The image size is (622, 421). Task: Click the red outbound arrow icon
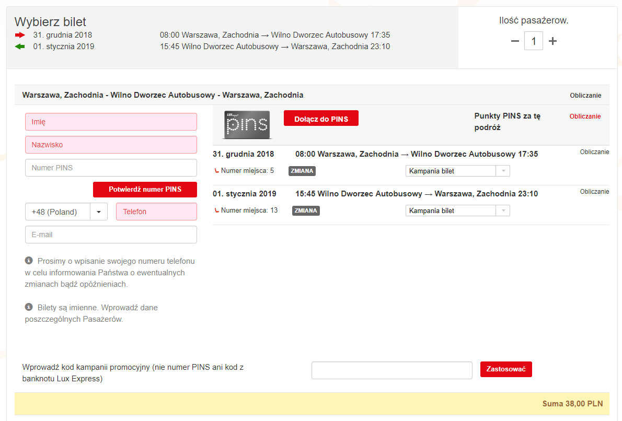(x=20, y=35)
